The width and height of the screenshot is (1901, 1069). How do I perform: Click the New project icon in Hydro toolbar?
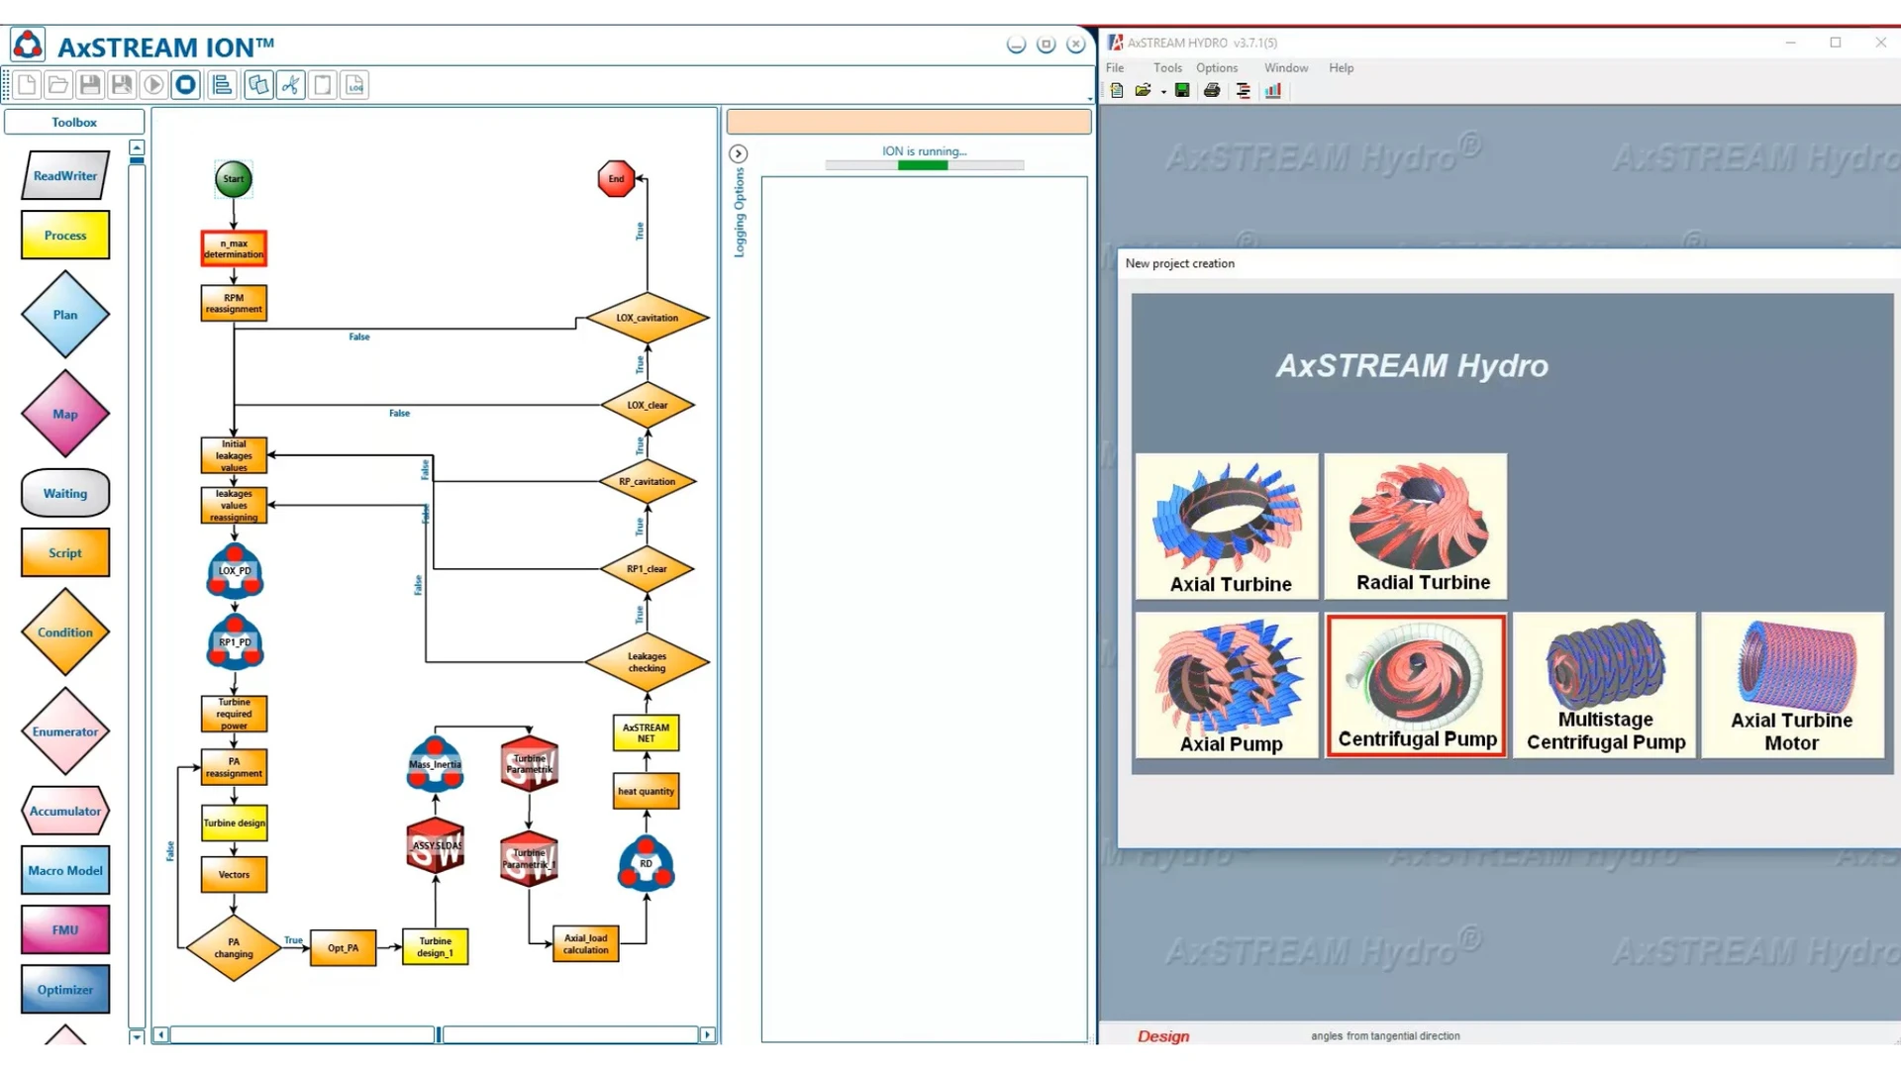1117,90
